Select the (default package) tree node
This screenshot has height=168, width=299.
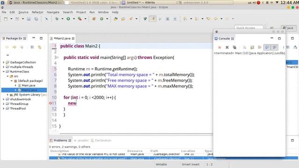[x=30, y=81]
